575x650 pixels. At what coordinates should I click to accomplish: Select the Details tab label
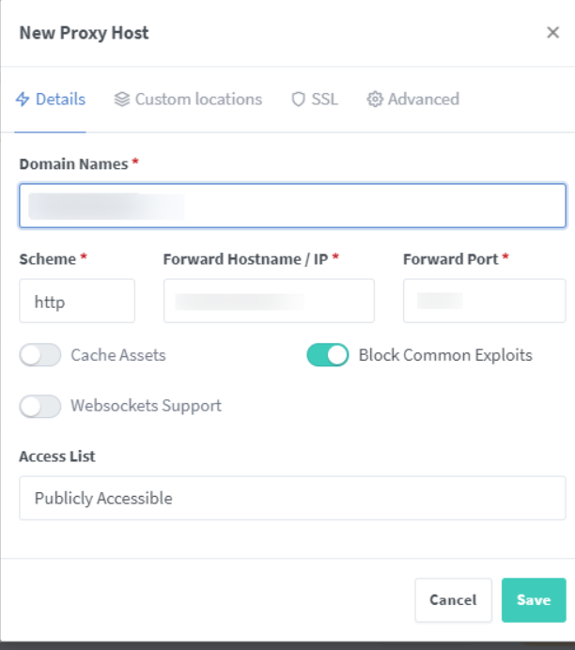click(x=60, y=100)
